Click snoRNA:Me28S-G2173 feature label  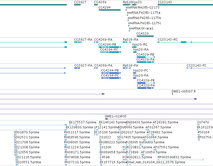click(142, 7)
